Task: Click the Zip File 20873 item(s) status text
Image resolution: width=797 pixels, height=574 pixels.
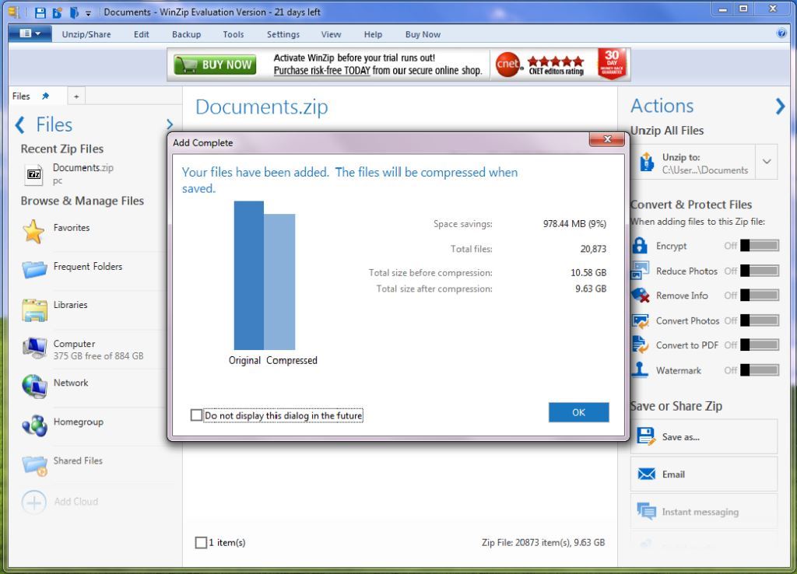Action: (543, 543)
